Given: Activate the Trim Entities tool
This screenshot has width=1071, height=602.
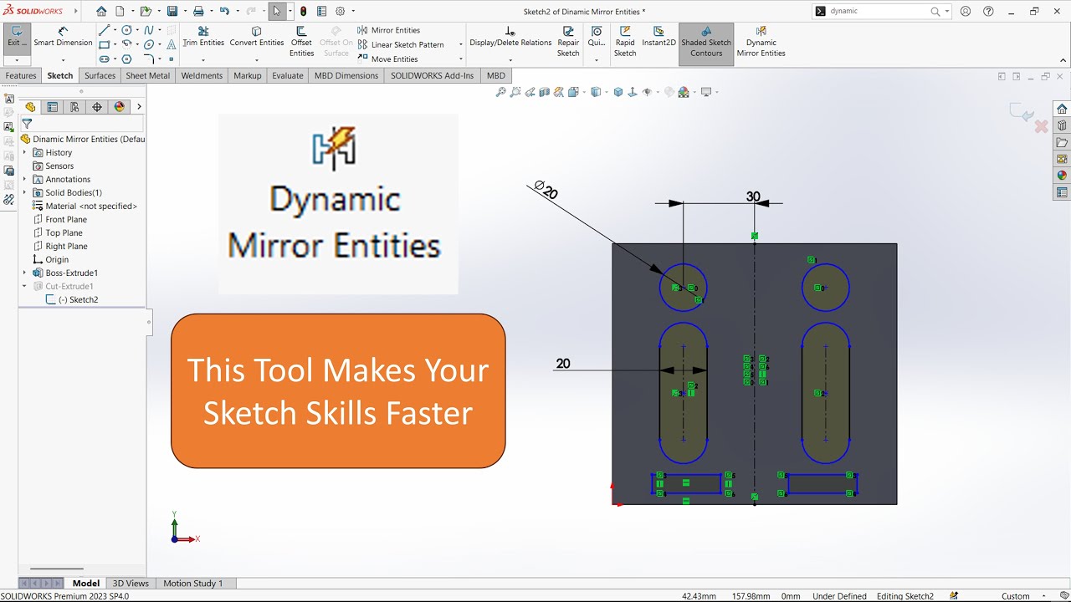Looking at the screenshot, I should pos(203,37).
